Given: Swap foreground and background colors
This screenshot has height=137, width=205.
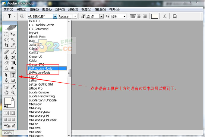Looking at the screenshot, I should coord(13,99).
